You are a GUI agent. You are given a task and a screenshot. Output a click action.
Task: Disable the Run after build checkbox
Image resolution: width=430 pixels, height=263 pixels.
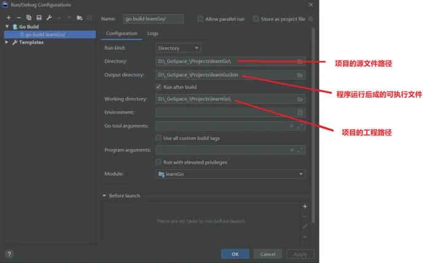pos(159,87)
